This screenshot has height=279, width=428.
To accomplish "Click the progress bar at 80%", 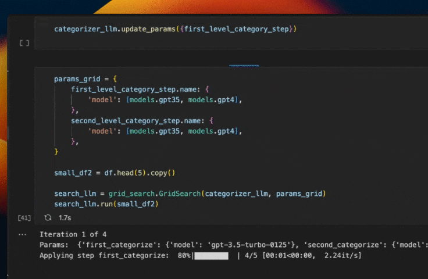I will click(x=212, y=255).
